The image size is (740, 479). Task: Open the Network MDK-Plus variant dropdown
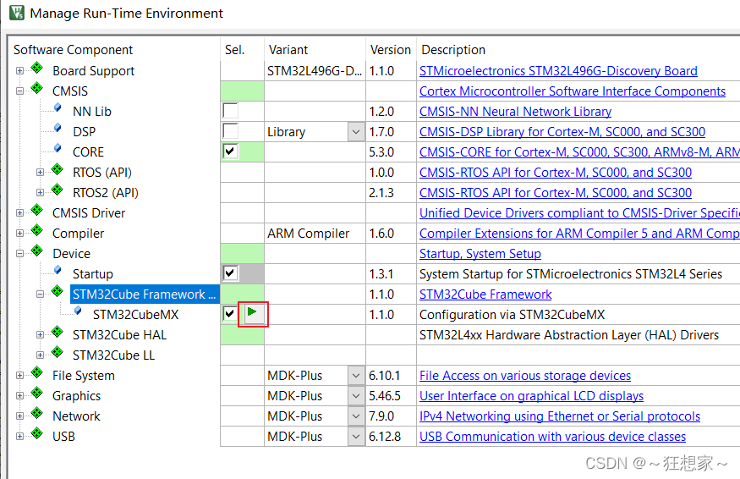(356, 416)
